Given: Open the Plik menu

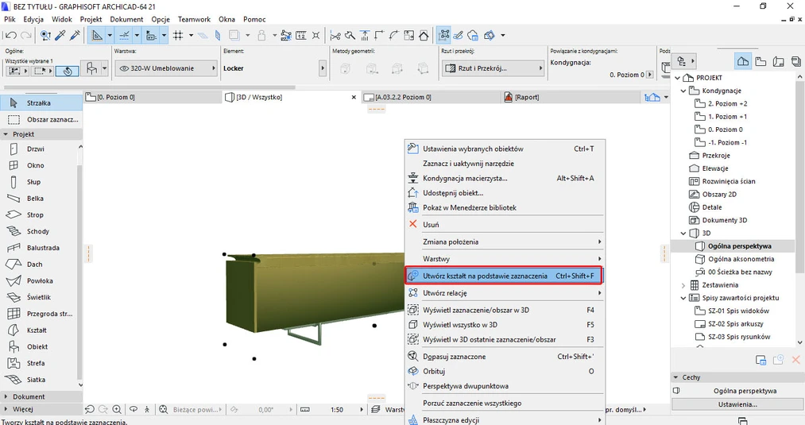Looking at the screenshot, I should click(10, 19).
